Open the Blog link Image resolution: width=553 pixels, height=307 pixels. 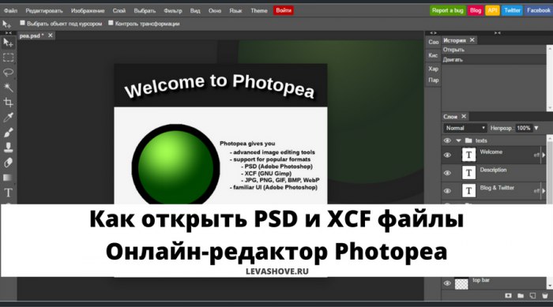coord(476,10)
